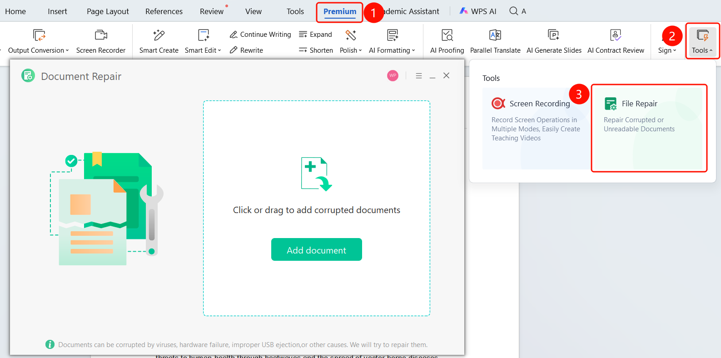Choose Expand text option
Screen dimensions: 721x358
click(315, 35)
